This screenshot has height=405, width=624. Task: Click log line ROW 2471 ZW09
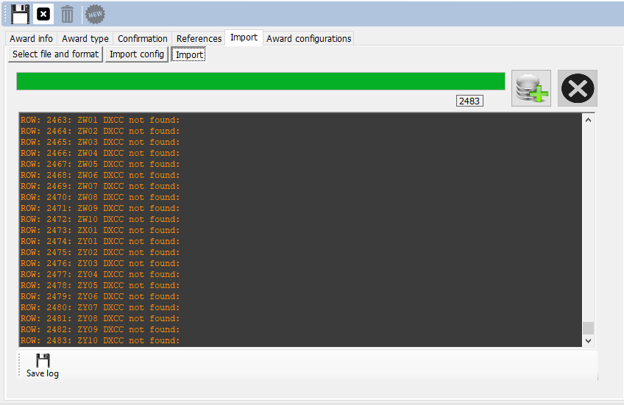(100, 208)
